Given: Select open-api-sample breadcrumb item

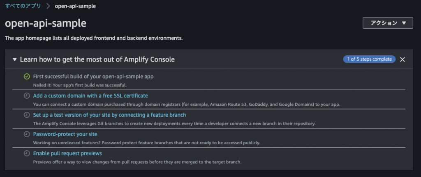Looking at the screenshot, I should (x=75, y=6).
